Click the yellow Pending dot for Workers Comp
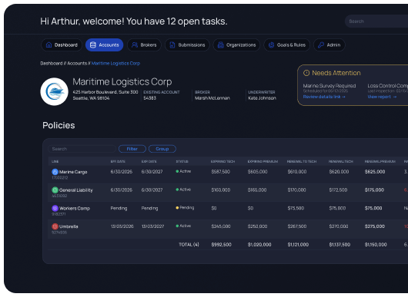The height and width of the screenshot is (297, 408). (x=177, y=208)
